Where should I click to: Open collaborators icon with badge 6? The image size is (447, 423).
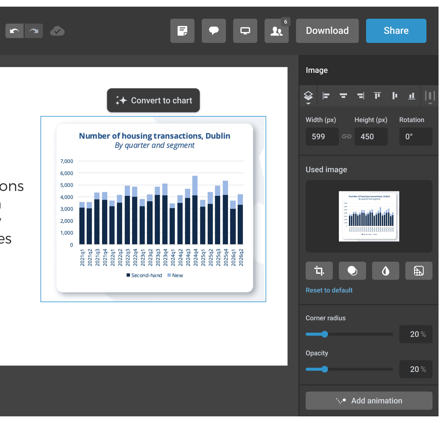(277, 31)
